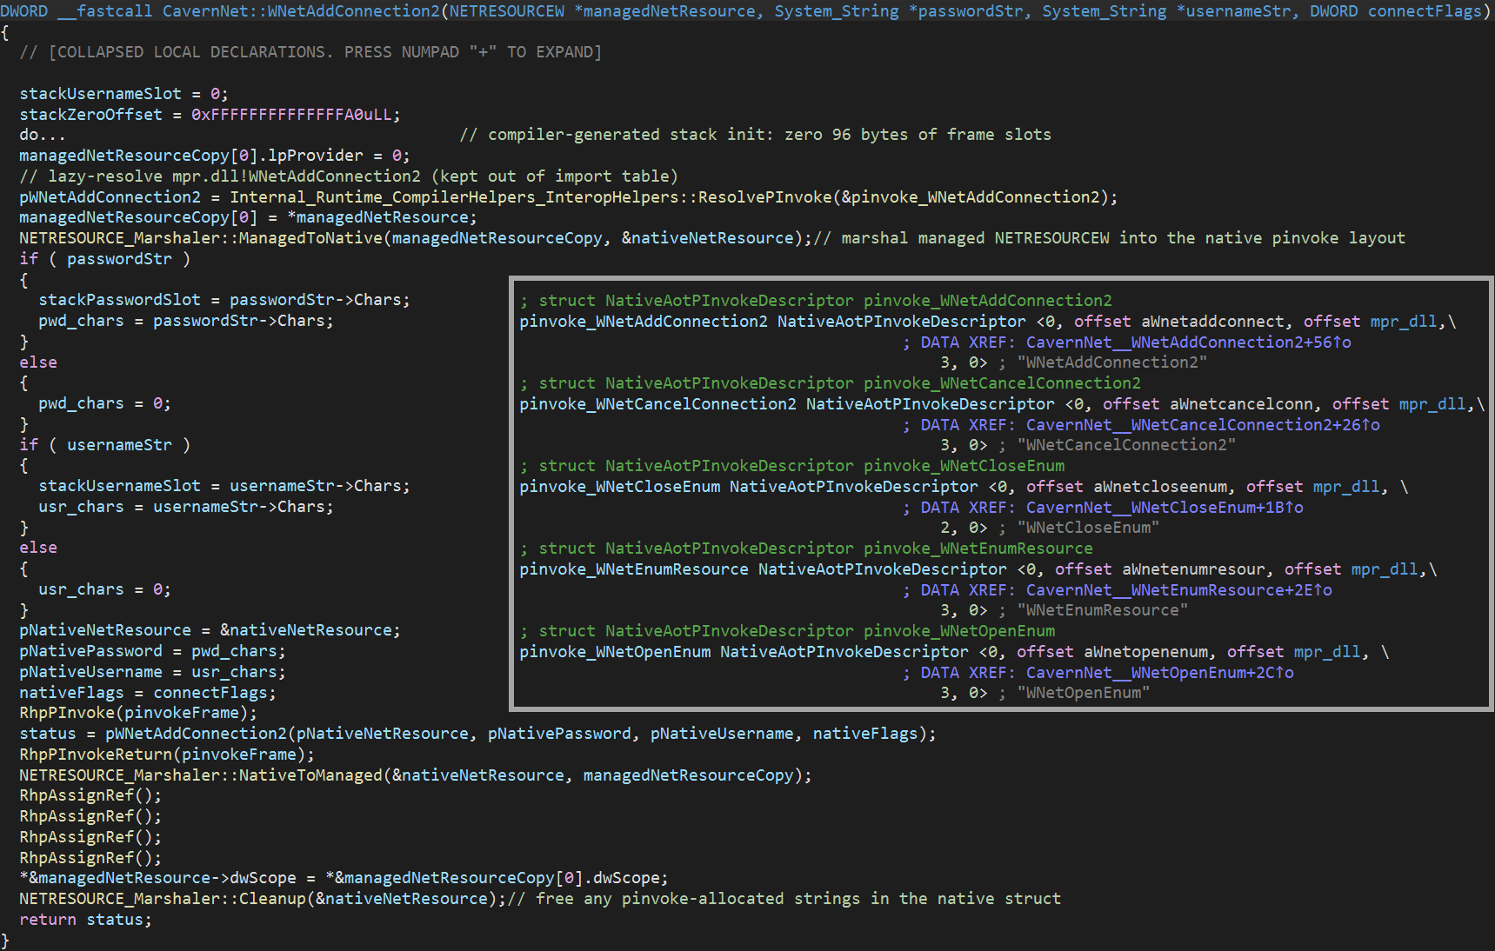Click the 'lazy-resolve mpr.dll!WNetAddConnection2' comment
This screenshot has width=1495, height=951.
point(349,176)
